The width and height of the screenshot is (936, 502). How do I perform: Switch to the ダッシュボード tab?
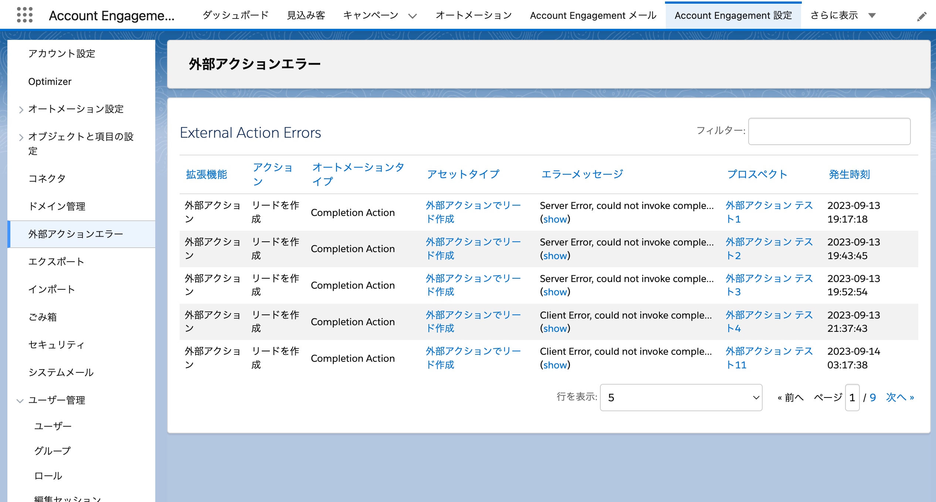click(236, 16)
